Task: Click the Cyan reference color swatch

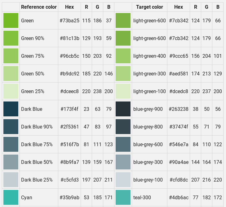Action: [11, 197]
